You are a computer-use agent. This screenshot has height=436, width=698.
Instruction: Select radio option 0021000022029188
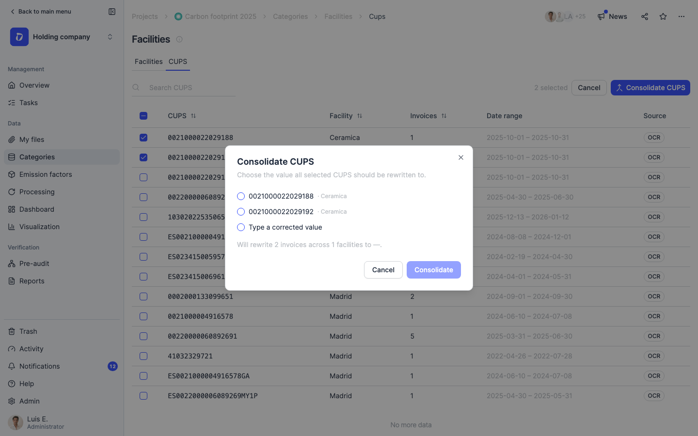(x=241, y=196)
